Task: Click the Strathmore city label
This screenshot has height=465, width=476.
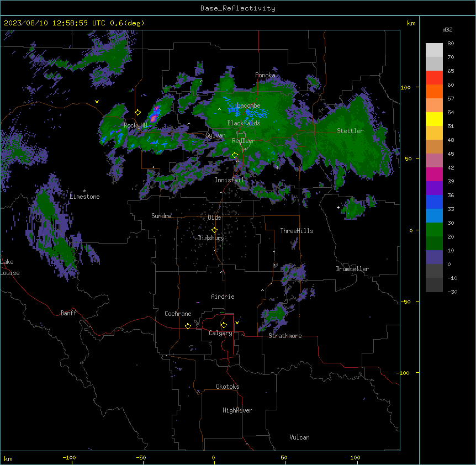Action: pos(285,336)
